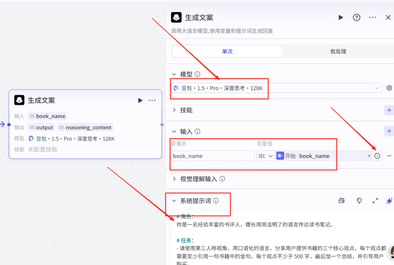Collapse the 系统提示词 section
This screenshot has width=394, height=265.
[174, 201]
